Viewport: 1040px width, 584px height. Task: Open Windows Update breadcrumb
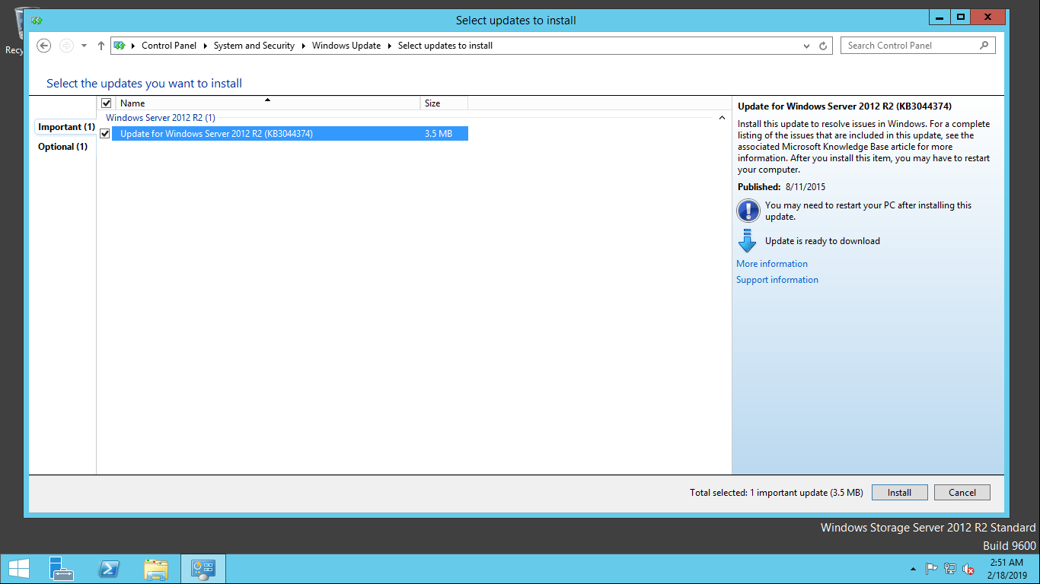pyautogui.click(x=346, y=46)
